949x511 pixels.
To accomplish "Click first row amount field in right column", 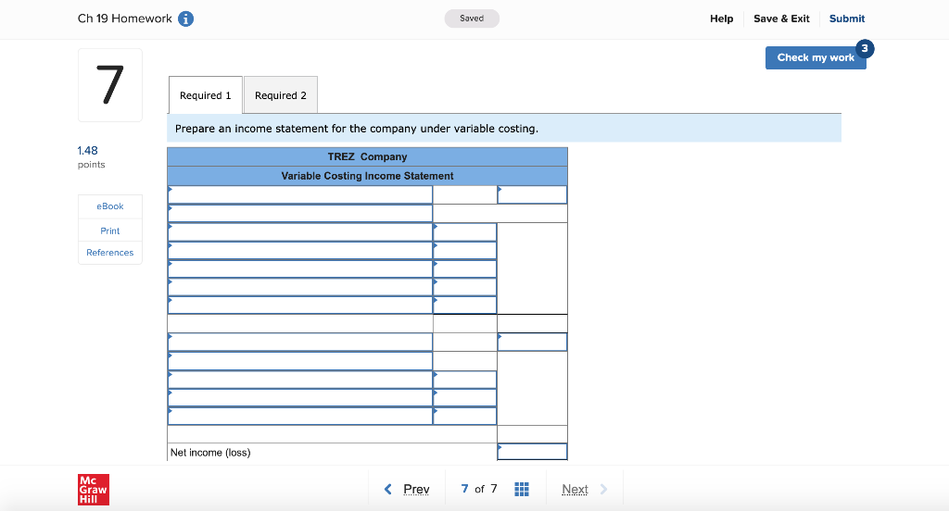I will click(532, 194).
